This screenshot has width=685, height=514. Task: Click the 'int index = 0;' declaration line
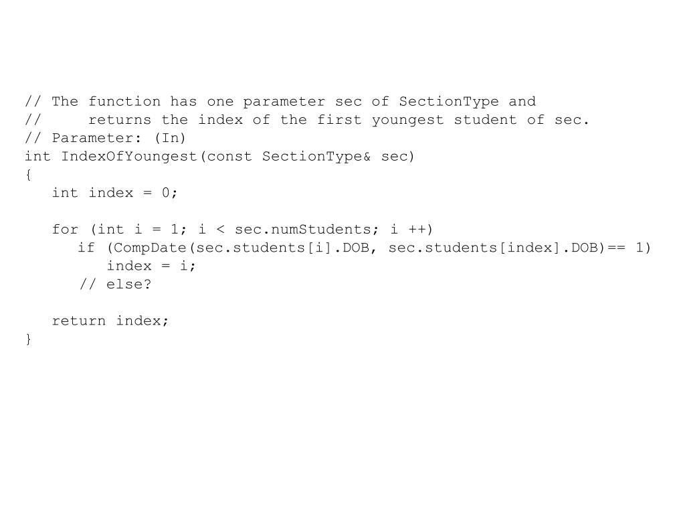click(114, 193)
